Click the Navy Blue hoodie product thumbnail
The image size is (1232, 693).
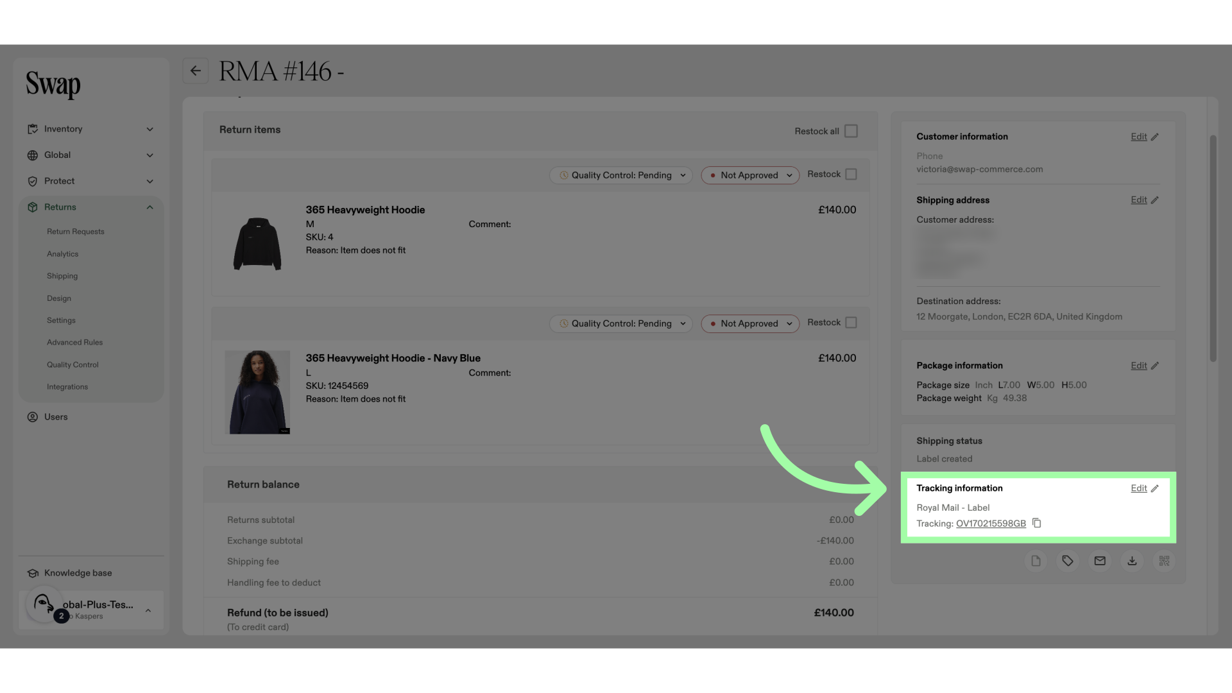(x=257, y=392)
